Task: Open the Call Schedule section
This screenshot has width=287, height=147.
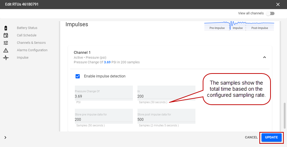Action: [27, 35]
